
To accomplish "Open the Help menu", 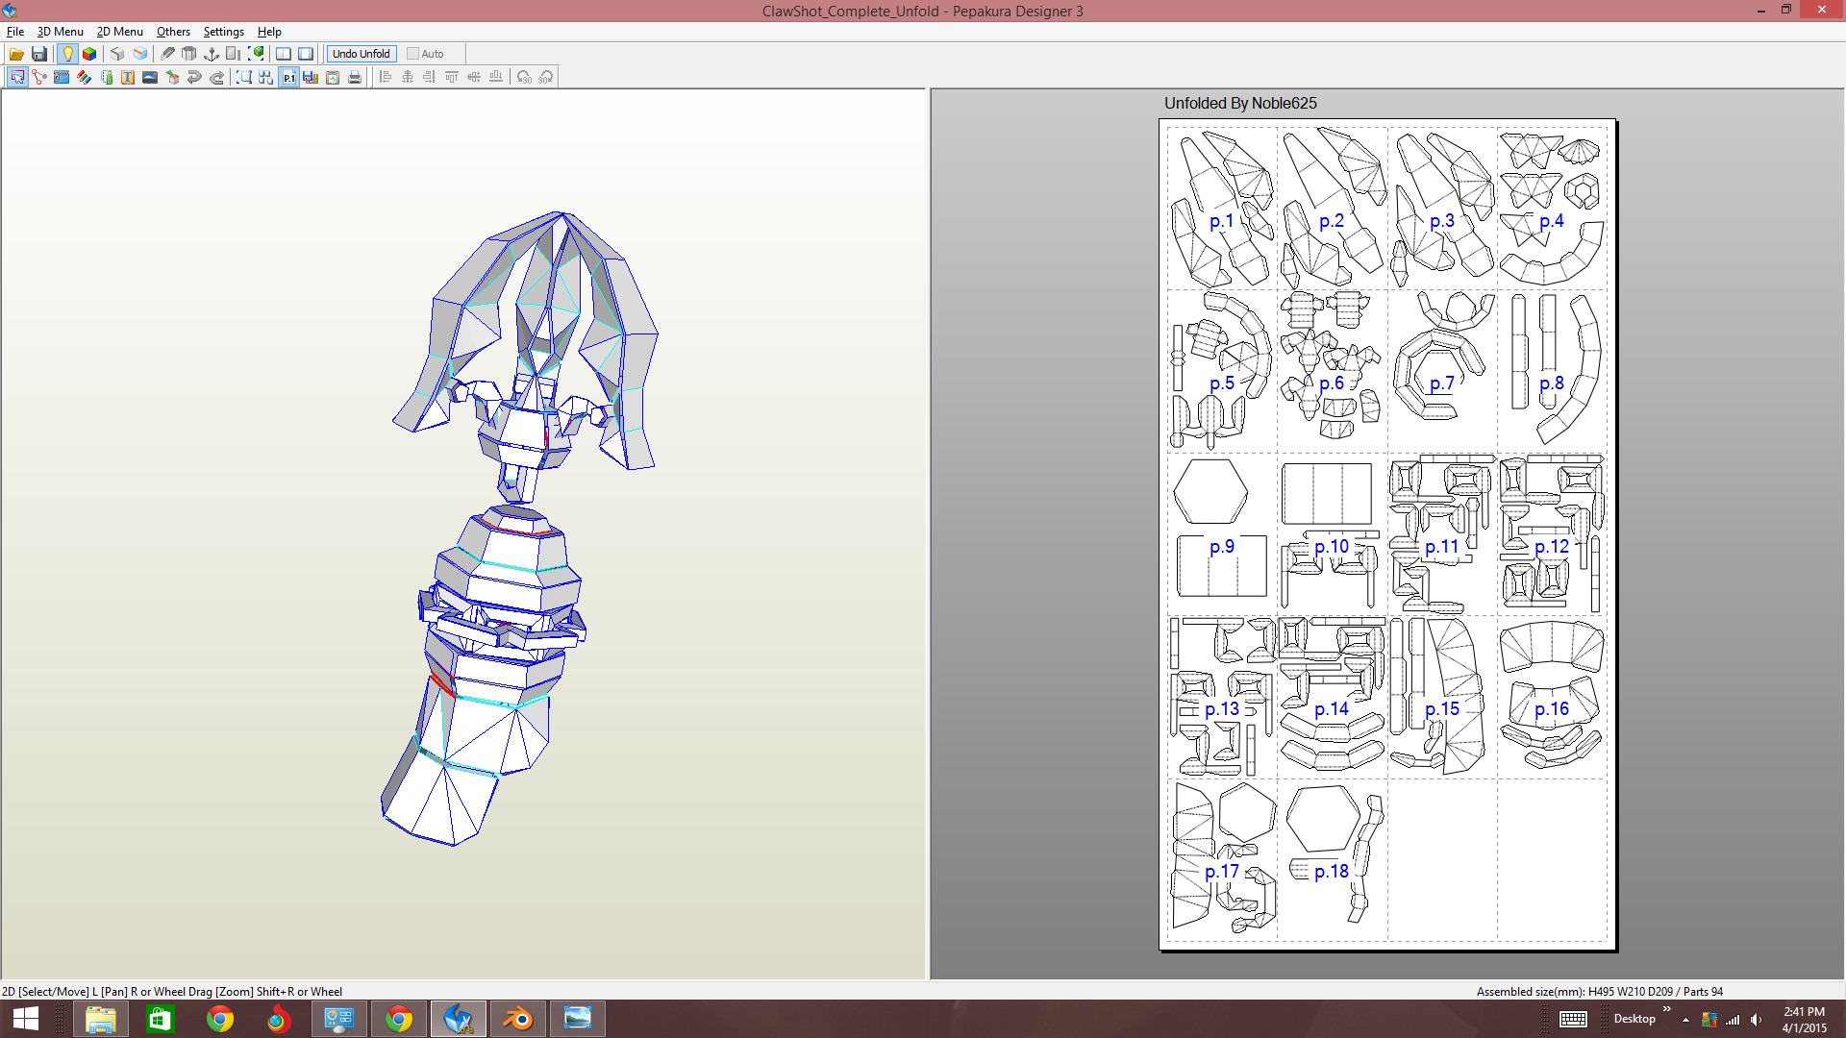I will 269,32.
